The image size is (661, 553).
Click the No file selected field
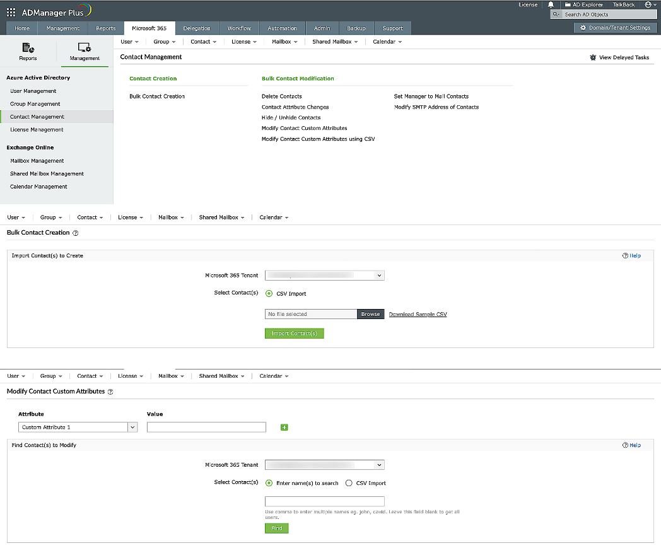[311, 315]
